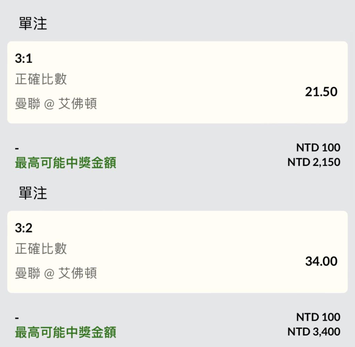This screenshot has width=355, height=347.
Task: Tap NTD 100 stake under first bet
Action: [318, 147]
